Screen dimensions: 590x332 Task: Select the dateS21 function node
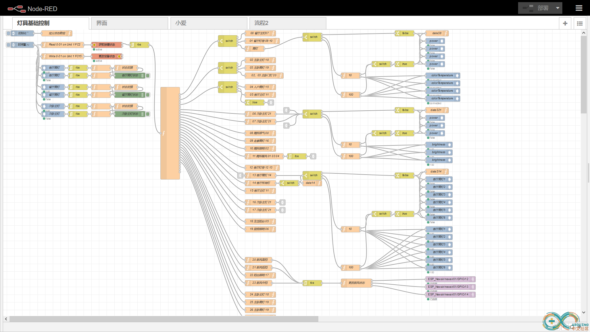(437, 110)
